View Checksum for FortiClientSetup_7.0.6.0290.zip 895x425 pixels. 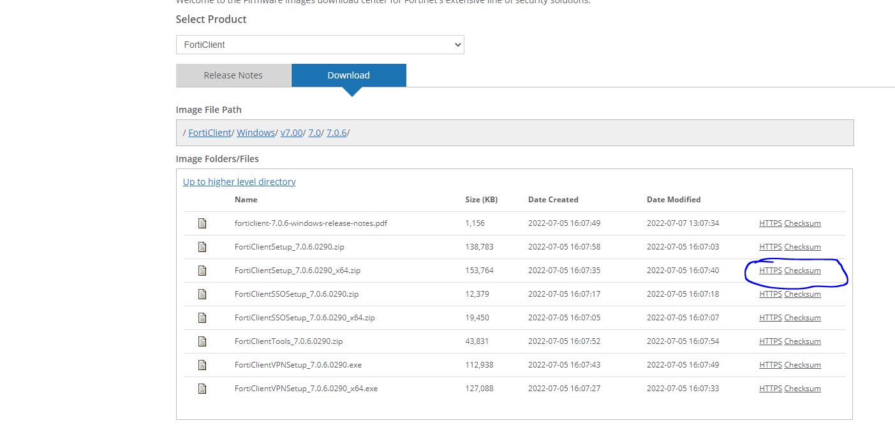(x=803, y=247)
